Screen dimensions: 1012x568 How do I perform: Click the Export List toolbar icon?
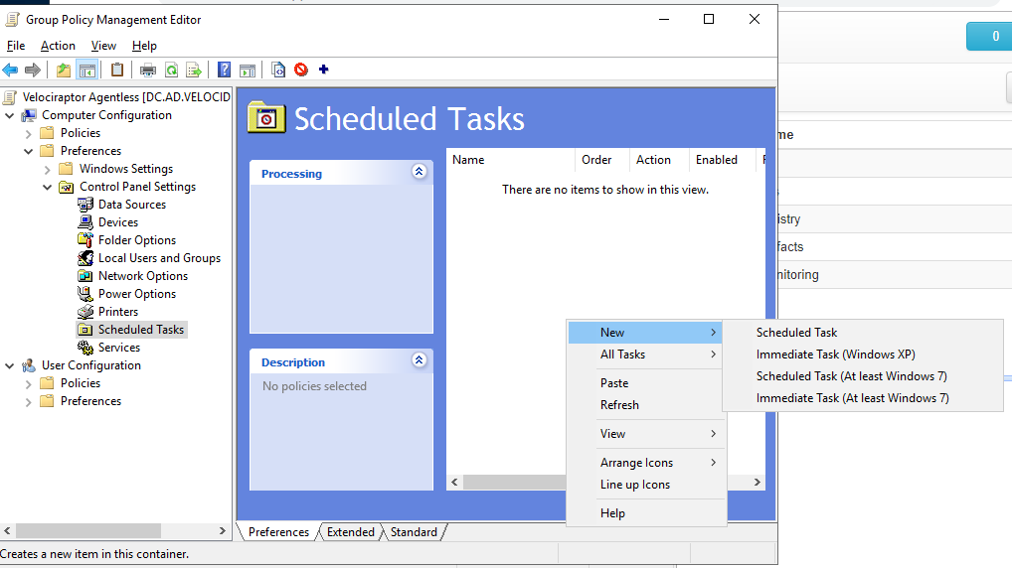pos(194,70)
